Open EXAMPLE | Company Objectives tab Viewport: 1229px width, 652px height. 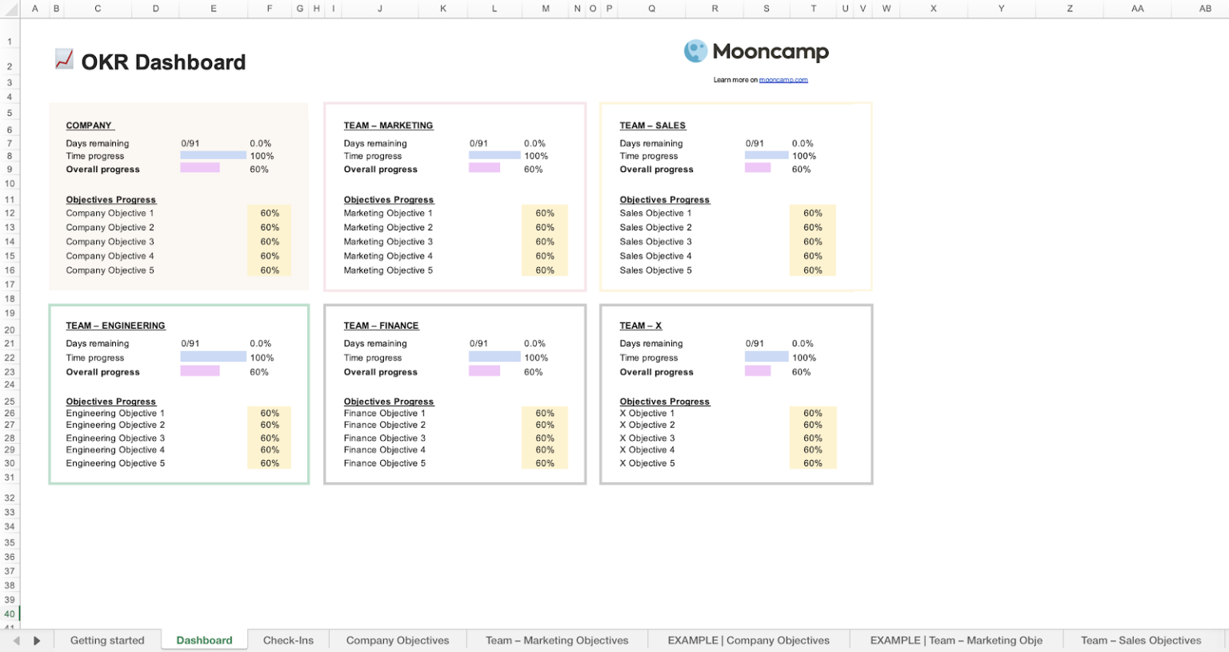click(748, 641)
